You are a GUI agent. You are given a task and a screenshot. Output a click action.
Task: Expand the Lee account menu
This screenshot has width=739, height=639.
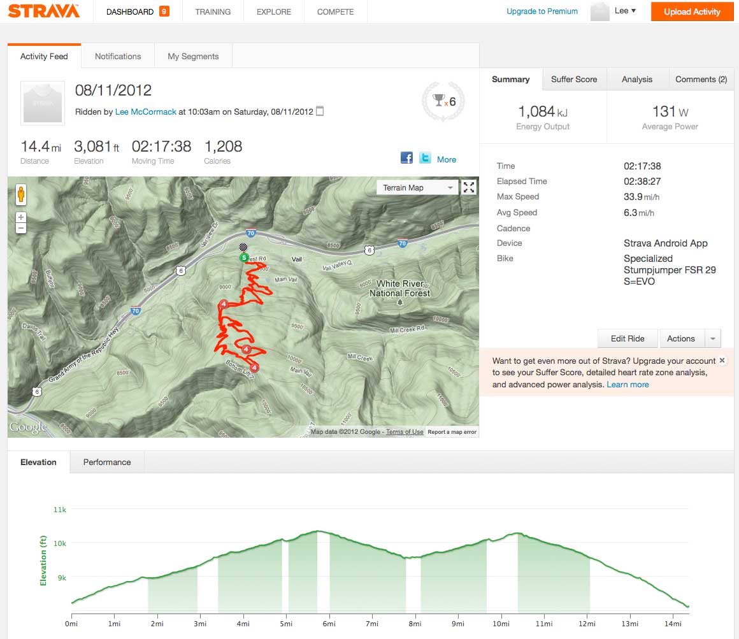626,11
